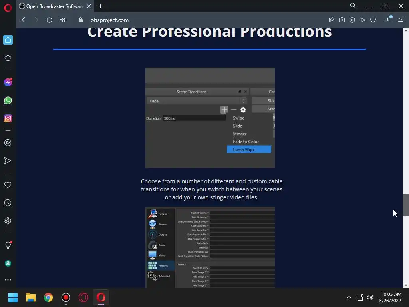Click the forward navigation arrow
Image resolution: width=409 pixels, height=307 pixels.
click(36, 20)
